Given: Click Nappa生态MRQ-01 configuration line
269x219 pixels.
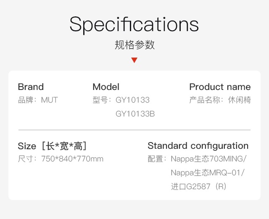Looking at the screenshot, I should (207, 173).
